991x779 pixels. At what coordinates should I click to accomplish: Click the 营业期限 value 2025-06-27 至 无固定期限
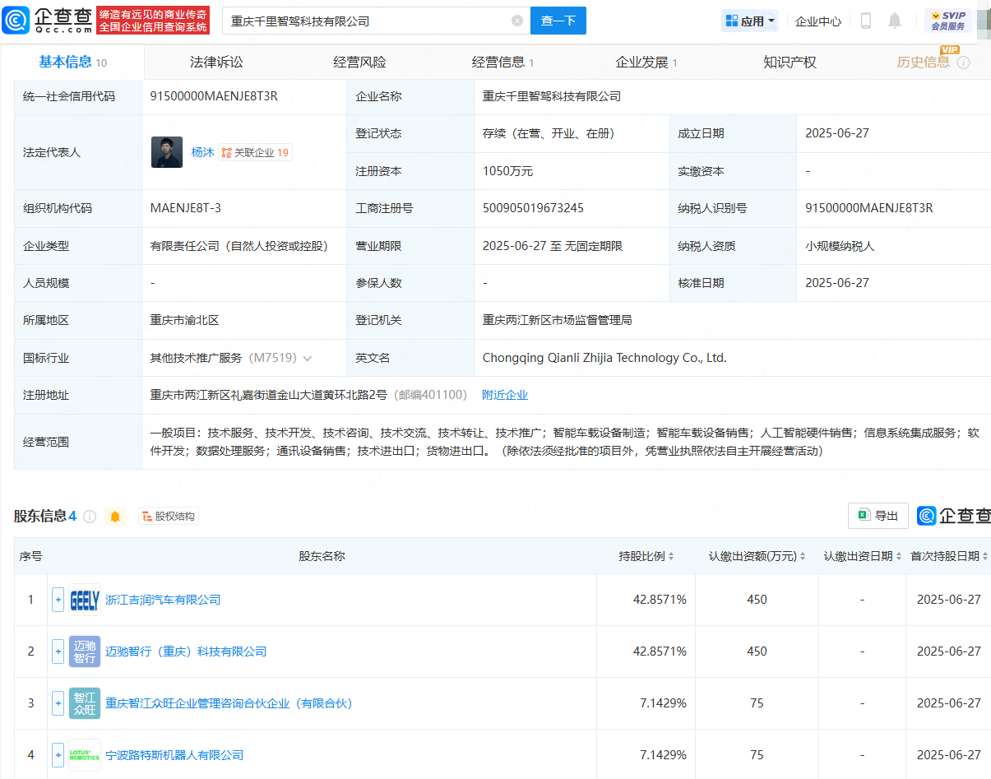click(x=552, y=246)
